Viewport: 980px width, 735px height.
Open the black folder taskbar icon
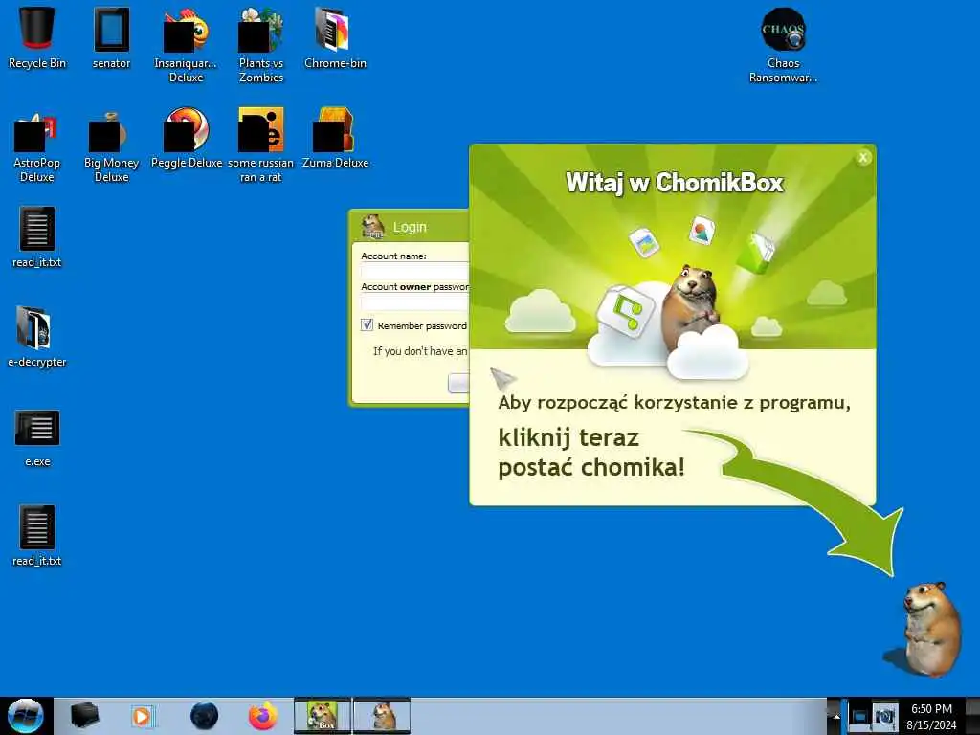pyautogui.click(x=84, y=716)
